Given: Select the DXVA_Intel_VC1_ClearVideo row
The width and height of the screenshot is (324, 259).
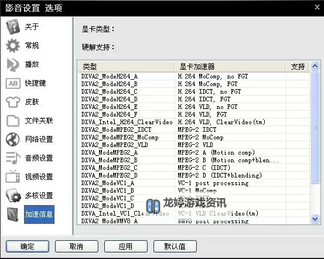Looking at the screenshot, I should [x=194, y=213].
